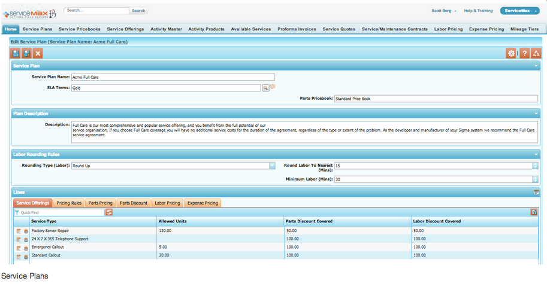Image resolution: width=547 pixels, height=284 pixels.
Task: Click the Search button
Action: point(138,11)
